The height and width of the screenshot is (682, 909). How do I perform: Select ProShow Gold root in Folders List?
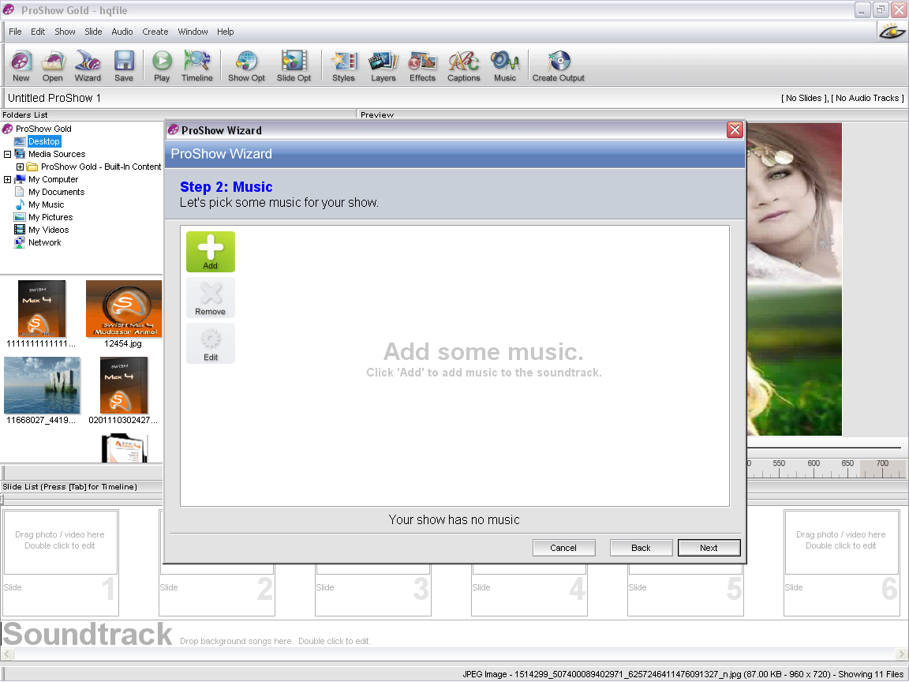43,129
